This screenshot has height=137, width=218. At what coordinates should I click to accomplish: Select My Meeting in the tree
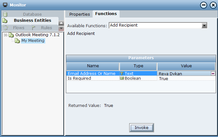pos(33,41)
